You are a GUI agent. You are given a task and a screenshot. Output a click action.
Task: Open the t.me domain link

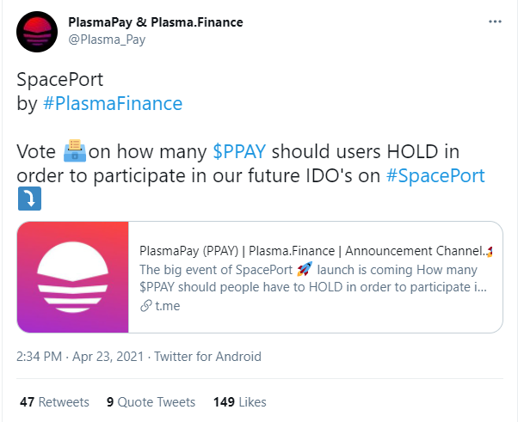[x=168, y=306]
